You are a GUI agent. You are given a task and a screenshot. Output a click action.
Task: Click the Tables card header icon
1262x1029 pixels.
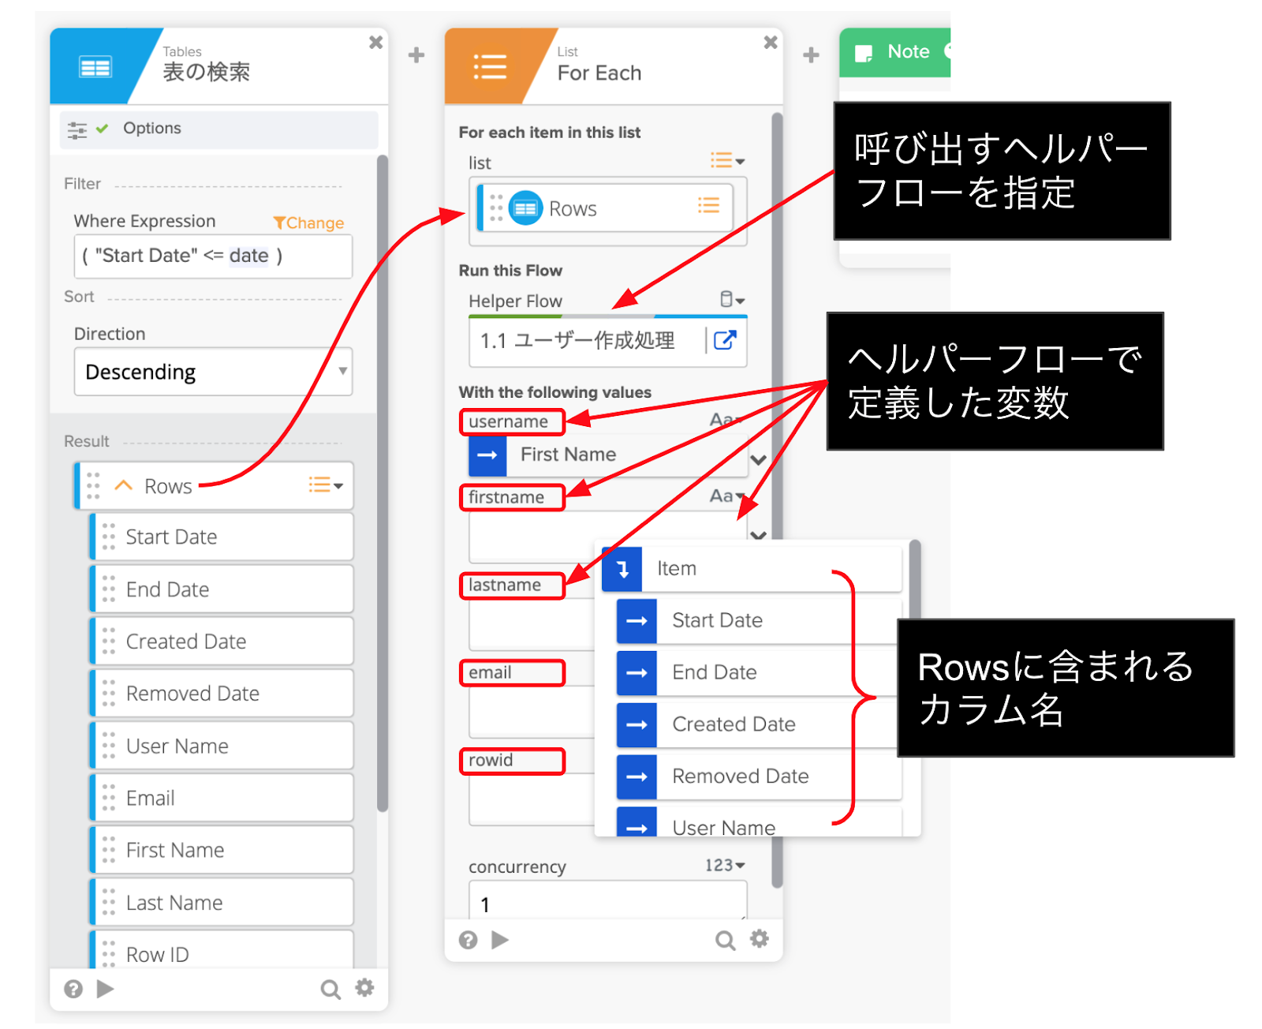[x=95, y=68]
